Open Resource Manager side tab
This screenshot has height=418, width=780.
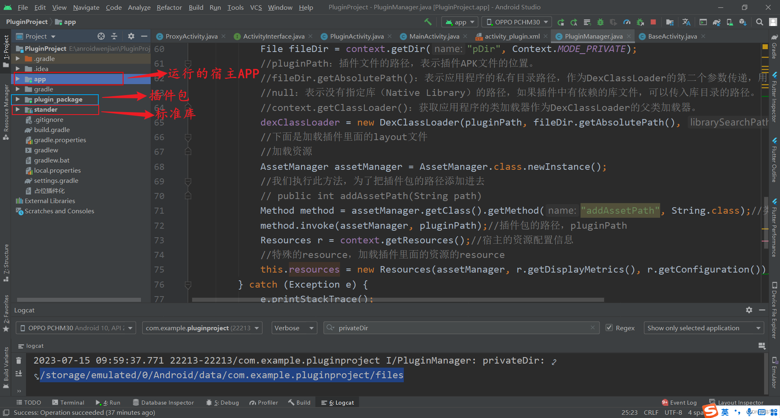(6, 112)
